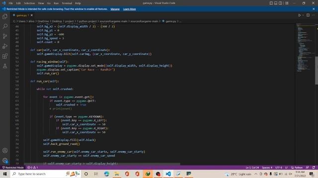Open the weather widget showing Light rain

click(238, 174)
